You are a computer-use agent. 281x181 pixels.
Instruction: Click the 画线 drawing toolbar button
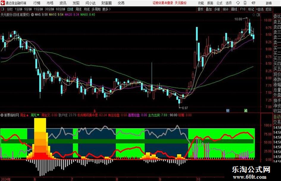[x=234, y=9]
